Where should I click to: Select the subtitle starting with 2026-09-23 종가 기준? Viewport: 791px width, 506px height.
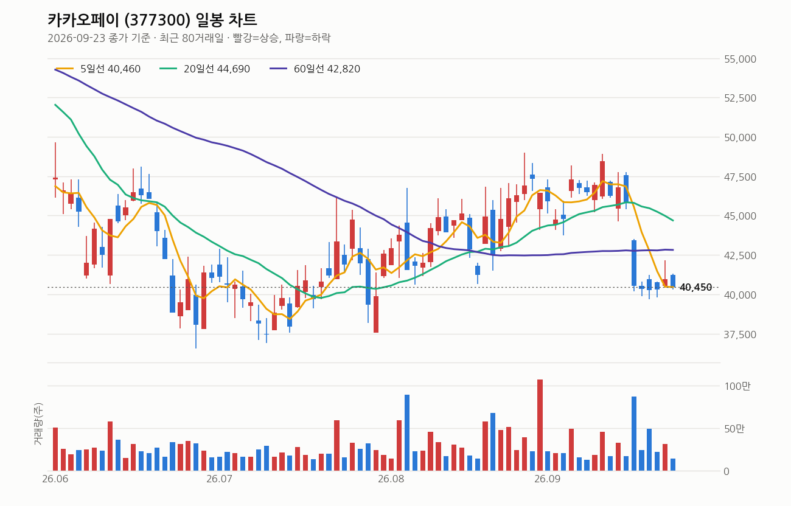[189, 38]
